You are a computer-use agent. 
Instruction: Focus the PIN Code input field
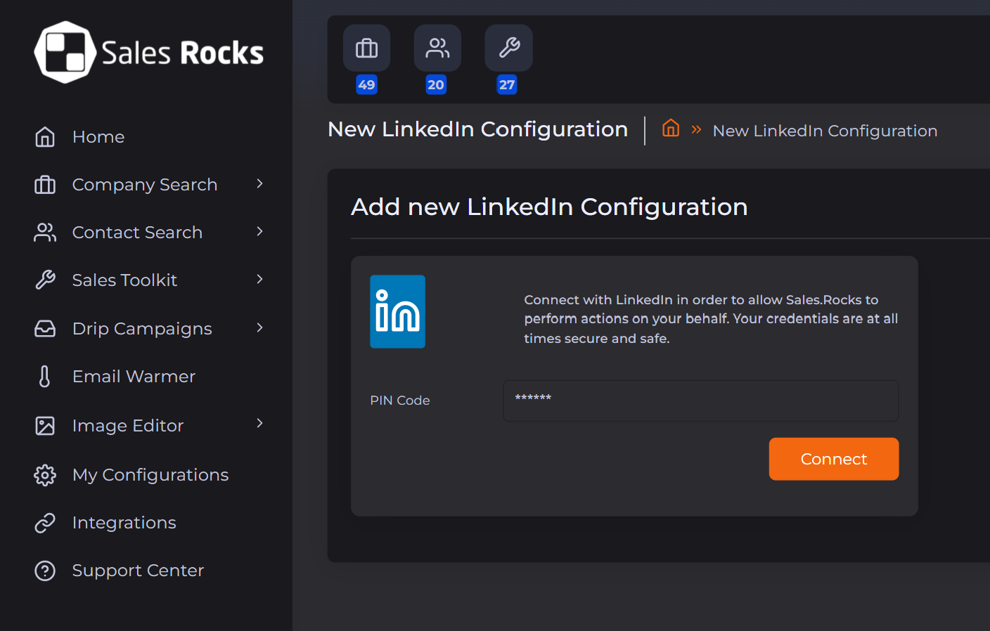[x=701, y=401]
